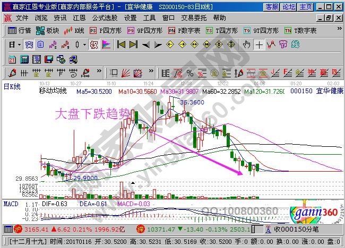Open the 资讯 menu
Image resolution: width=345 pixels, height=248 pixels.
(60, 18)
